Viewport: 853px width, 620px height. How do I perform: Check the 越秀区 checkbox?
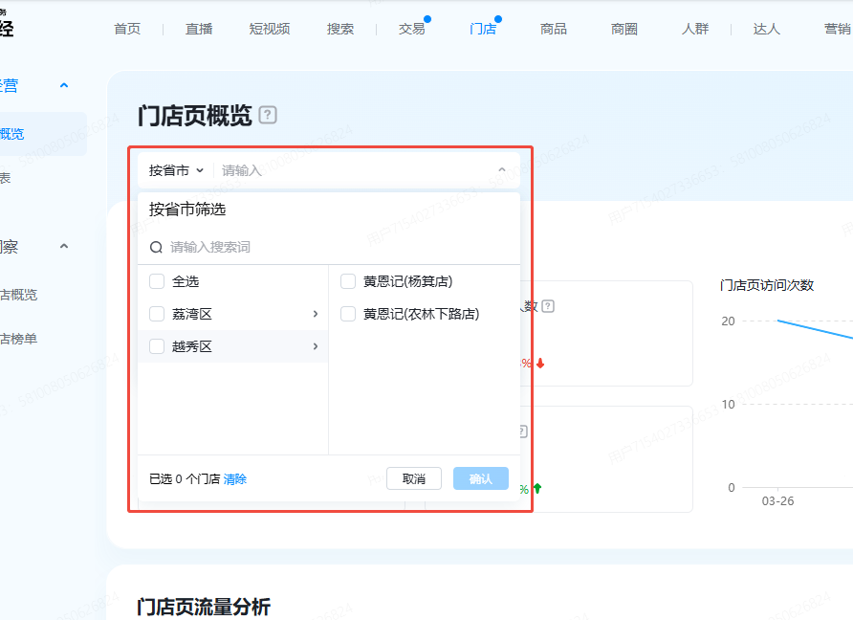tap(157, 346)
